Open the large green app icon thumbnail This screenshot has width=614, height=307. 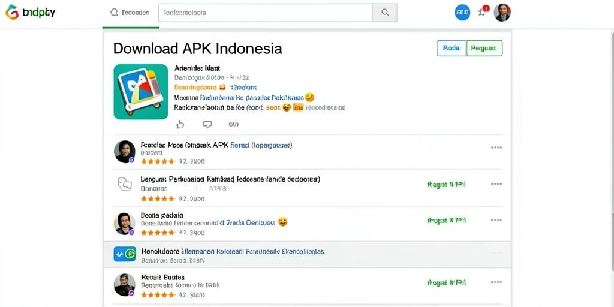[x=140, y=92]
